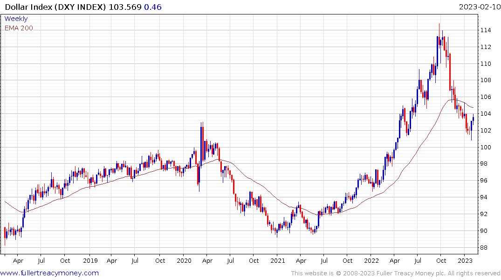Click the 100 price axis label
501x280 pixels.
[x=485, y=147]
